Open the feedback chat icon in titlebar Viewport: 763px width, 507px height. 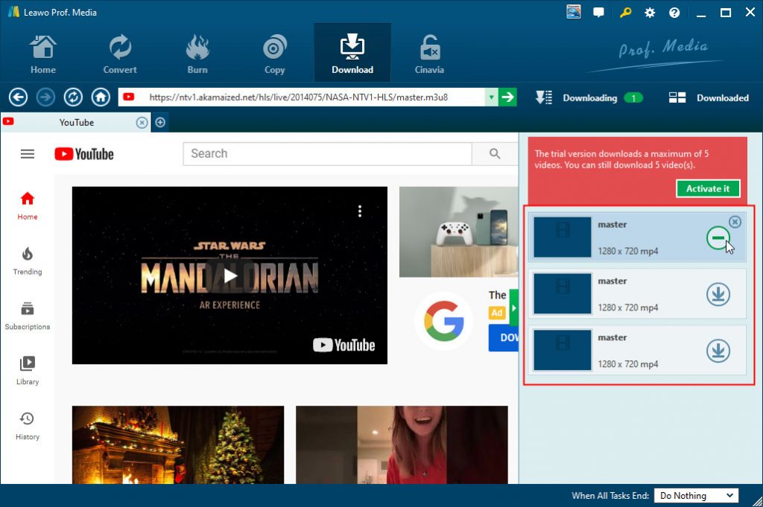(x=598, y=12)
